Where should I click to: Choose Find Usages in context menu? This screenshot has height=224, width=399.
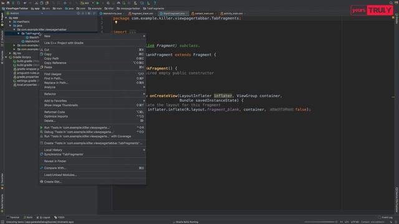pyautogui.click(x=93, y=74)
